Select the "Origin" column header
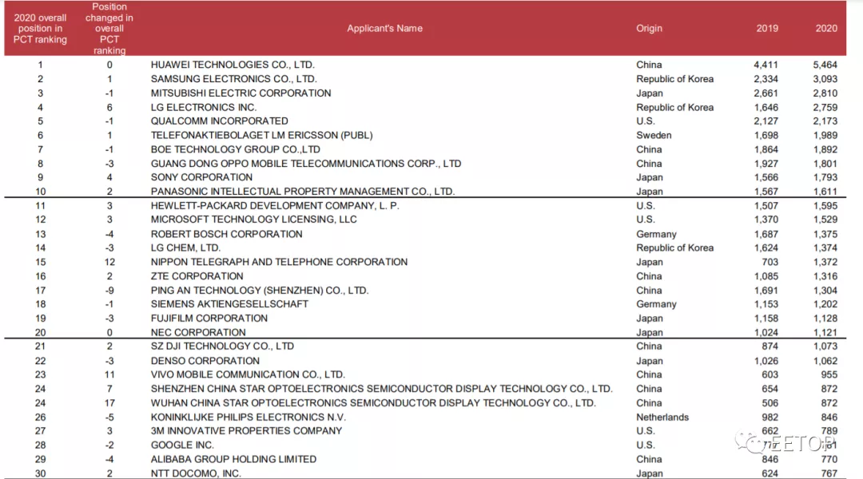Screen dimensions: 863x479 tap(649, 28)
